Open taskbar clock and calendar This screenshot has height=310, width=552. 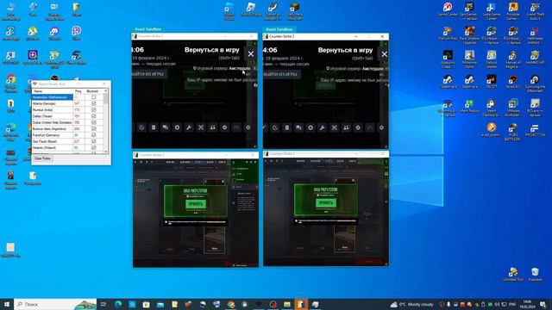coord(527,304)
